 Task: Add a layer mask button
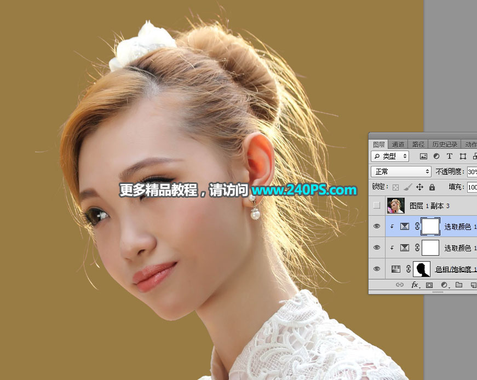coord(429,285)
